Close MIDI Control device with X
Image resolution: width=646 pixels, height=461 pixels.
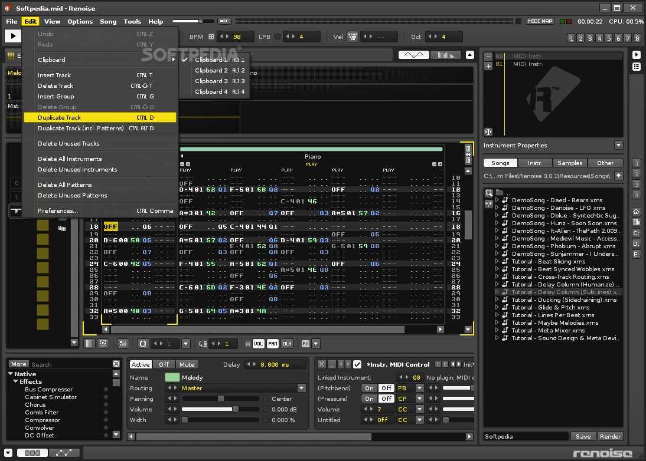pyautogui.click(x=322, y=364)
